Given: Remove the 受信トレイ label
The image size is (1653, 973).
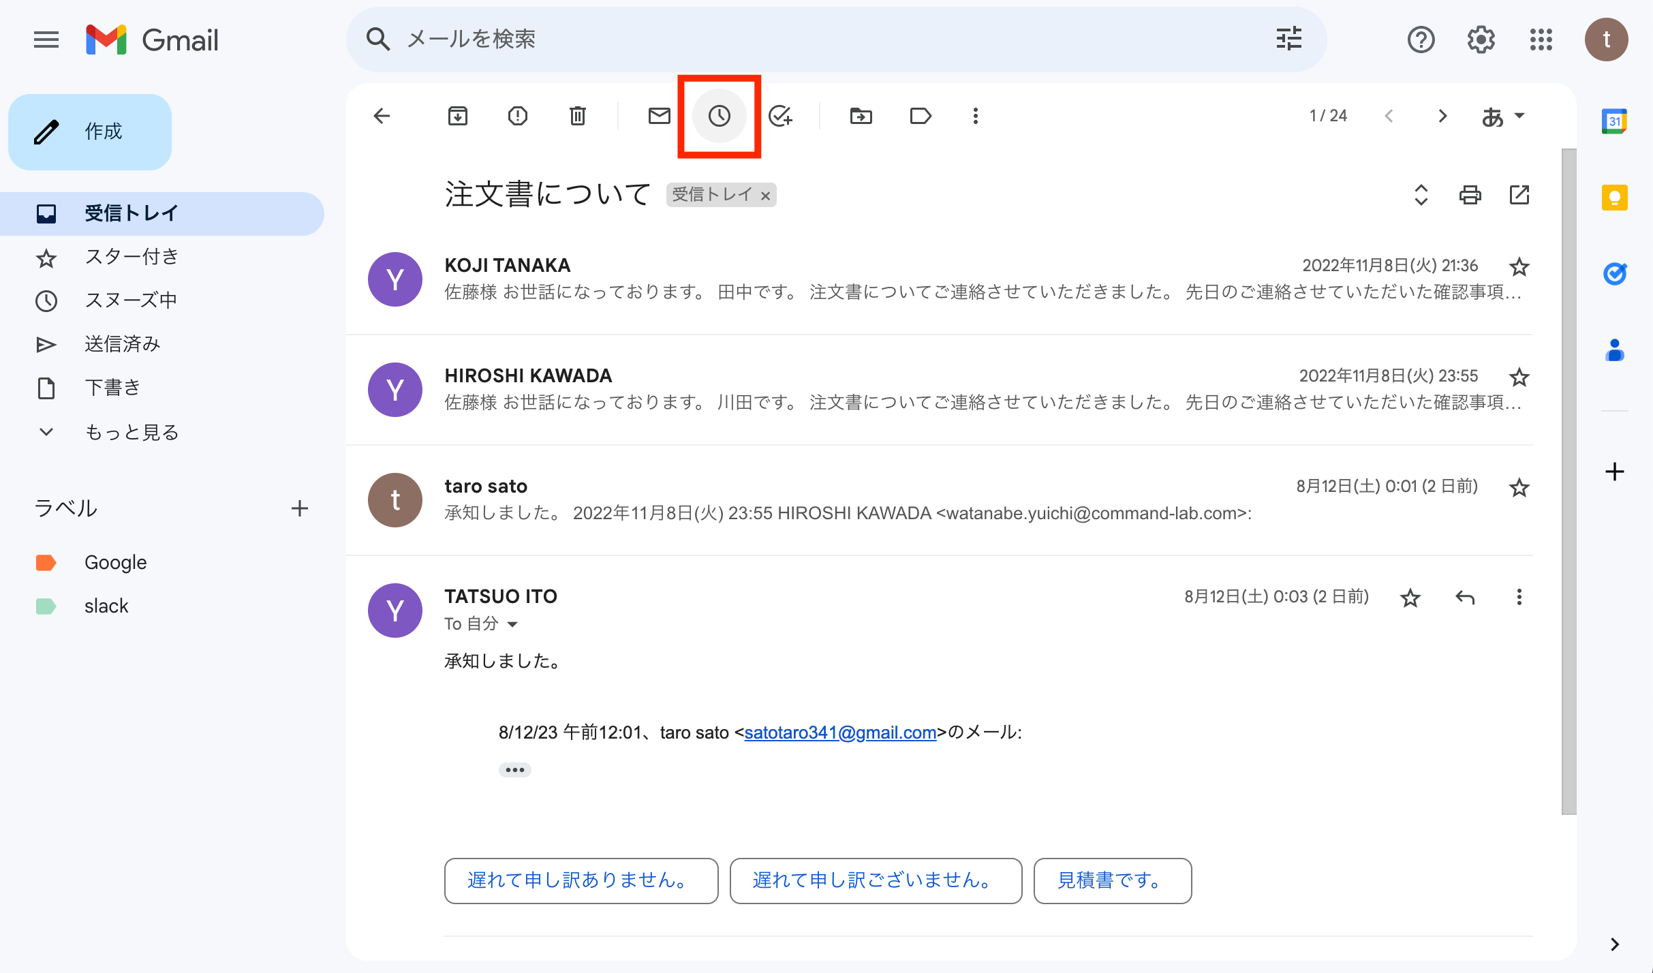Looking at the screenshot, I should tap(765, 196).
